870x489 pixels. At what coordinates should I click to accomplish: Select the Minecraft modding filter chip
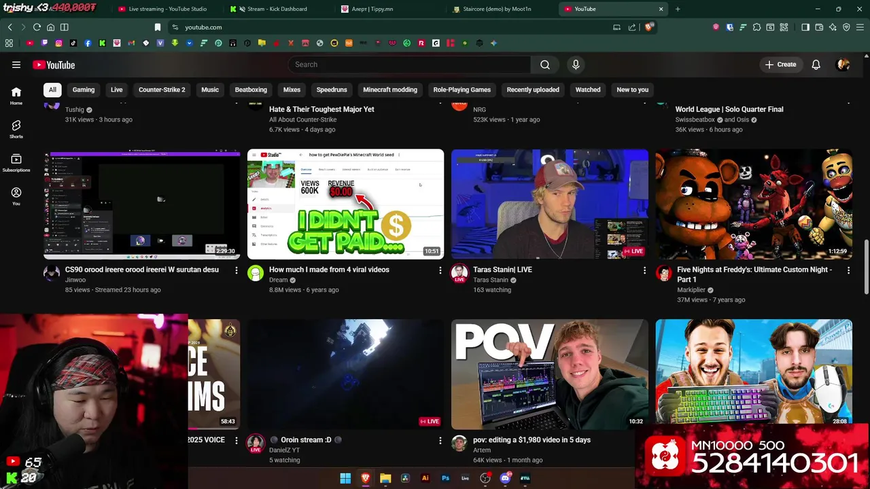390,90
